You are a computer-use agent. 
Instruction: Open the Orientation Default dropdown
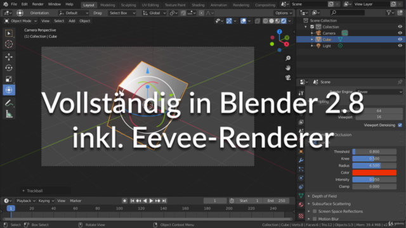(x=74, y=13)
